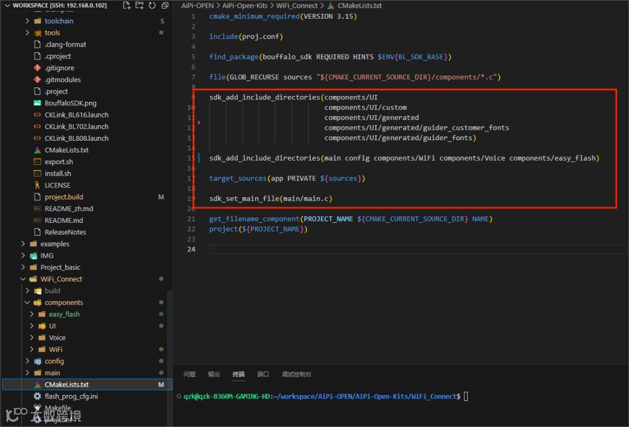Click in the terminal prompt area

(x=466, y=396)
